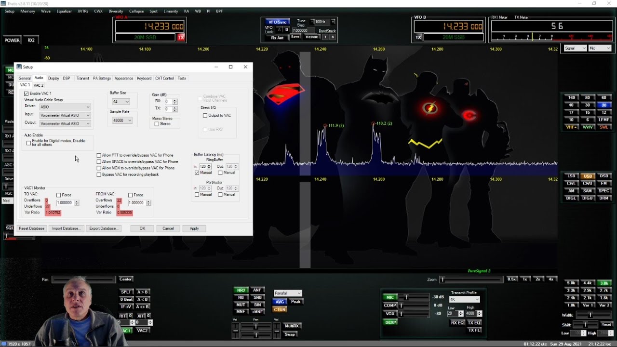The width and height of the screenshot is (617, 347).
Task: Toggle the VFO Sync button
Action: point(278,22)
